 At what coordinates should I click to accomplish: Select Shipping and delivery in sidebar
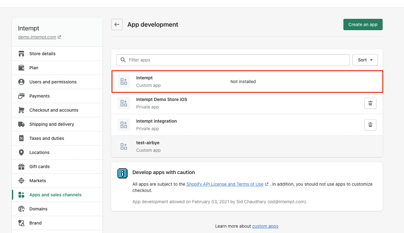[x=52, y=124]
